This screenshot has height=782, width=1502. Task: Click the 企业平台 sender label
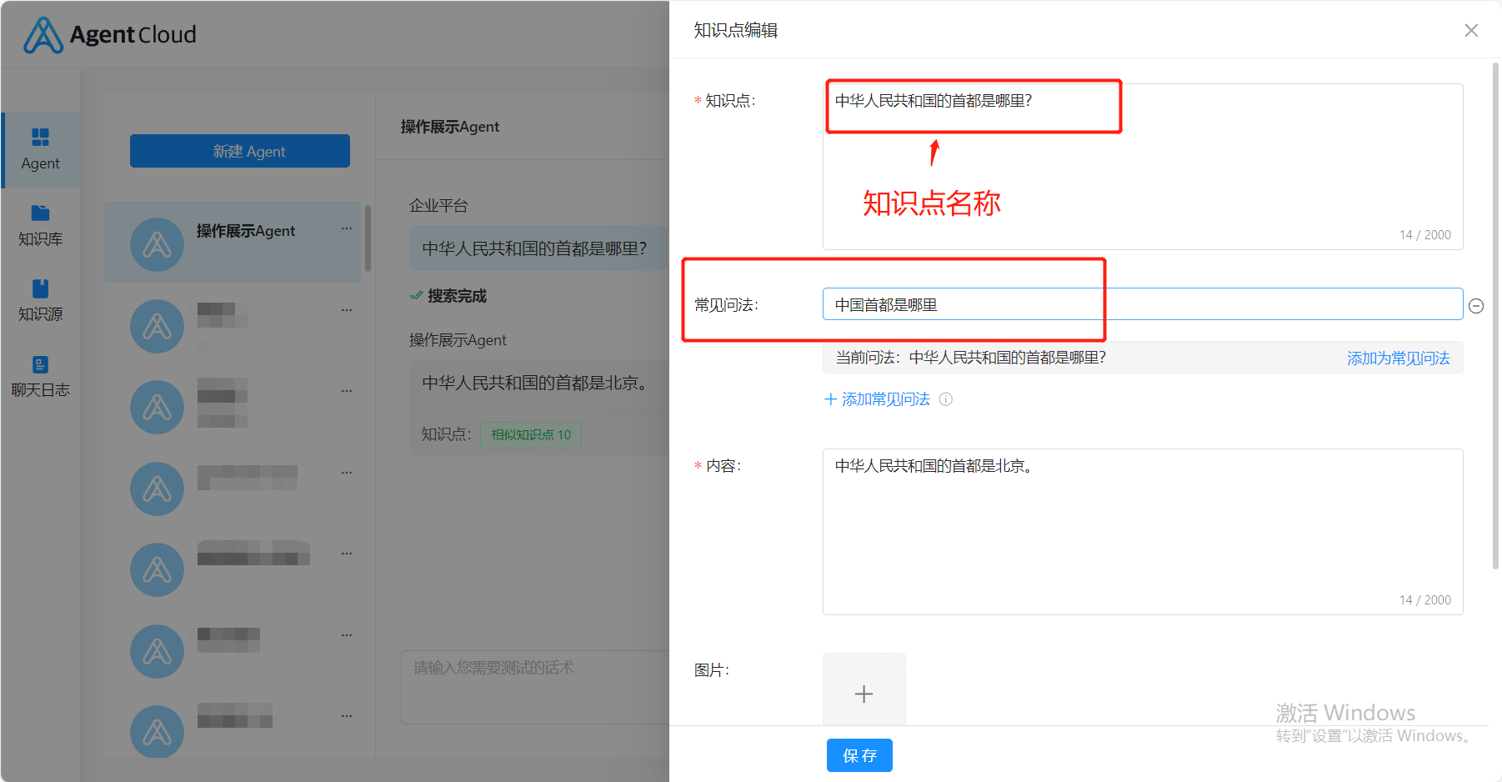click(438, 205)
